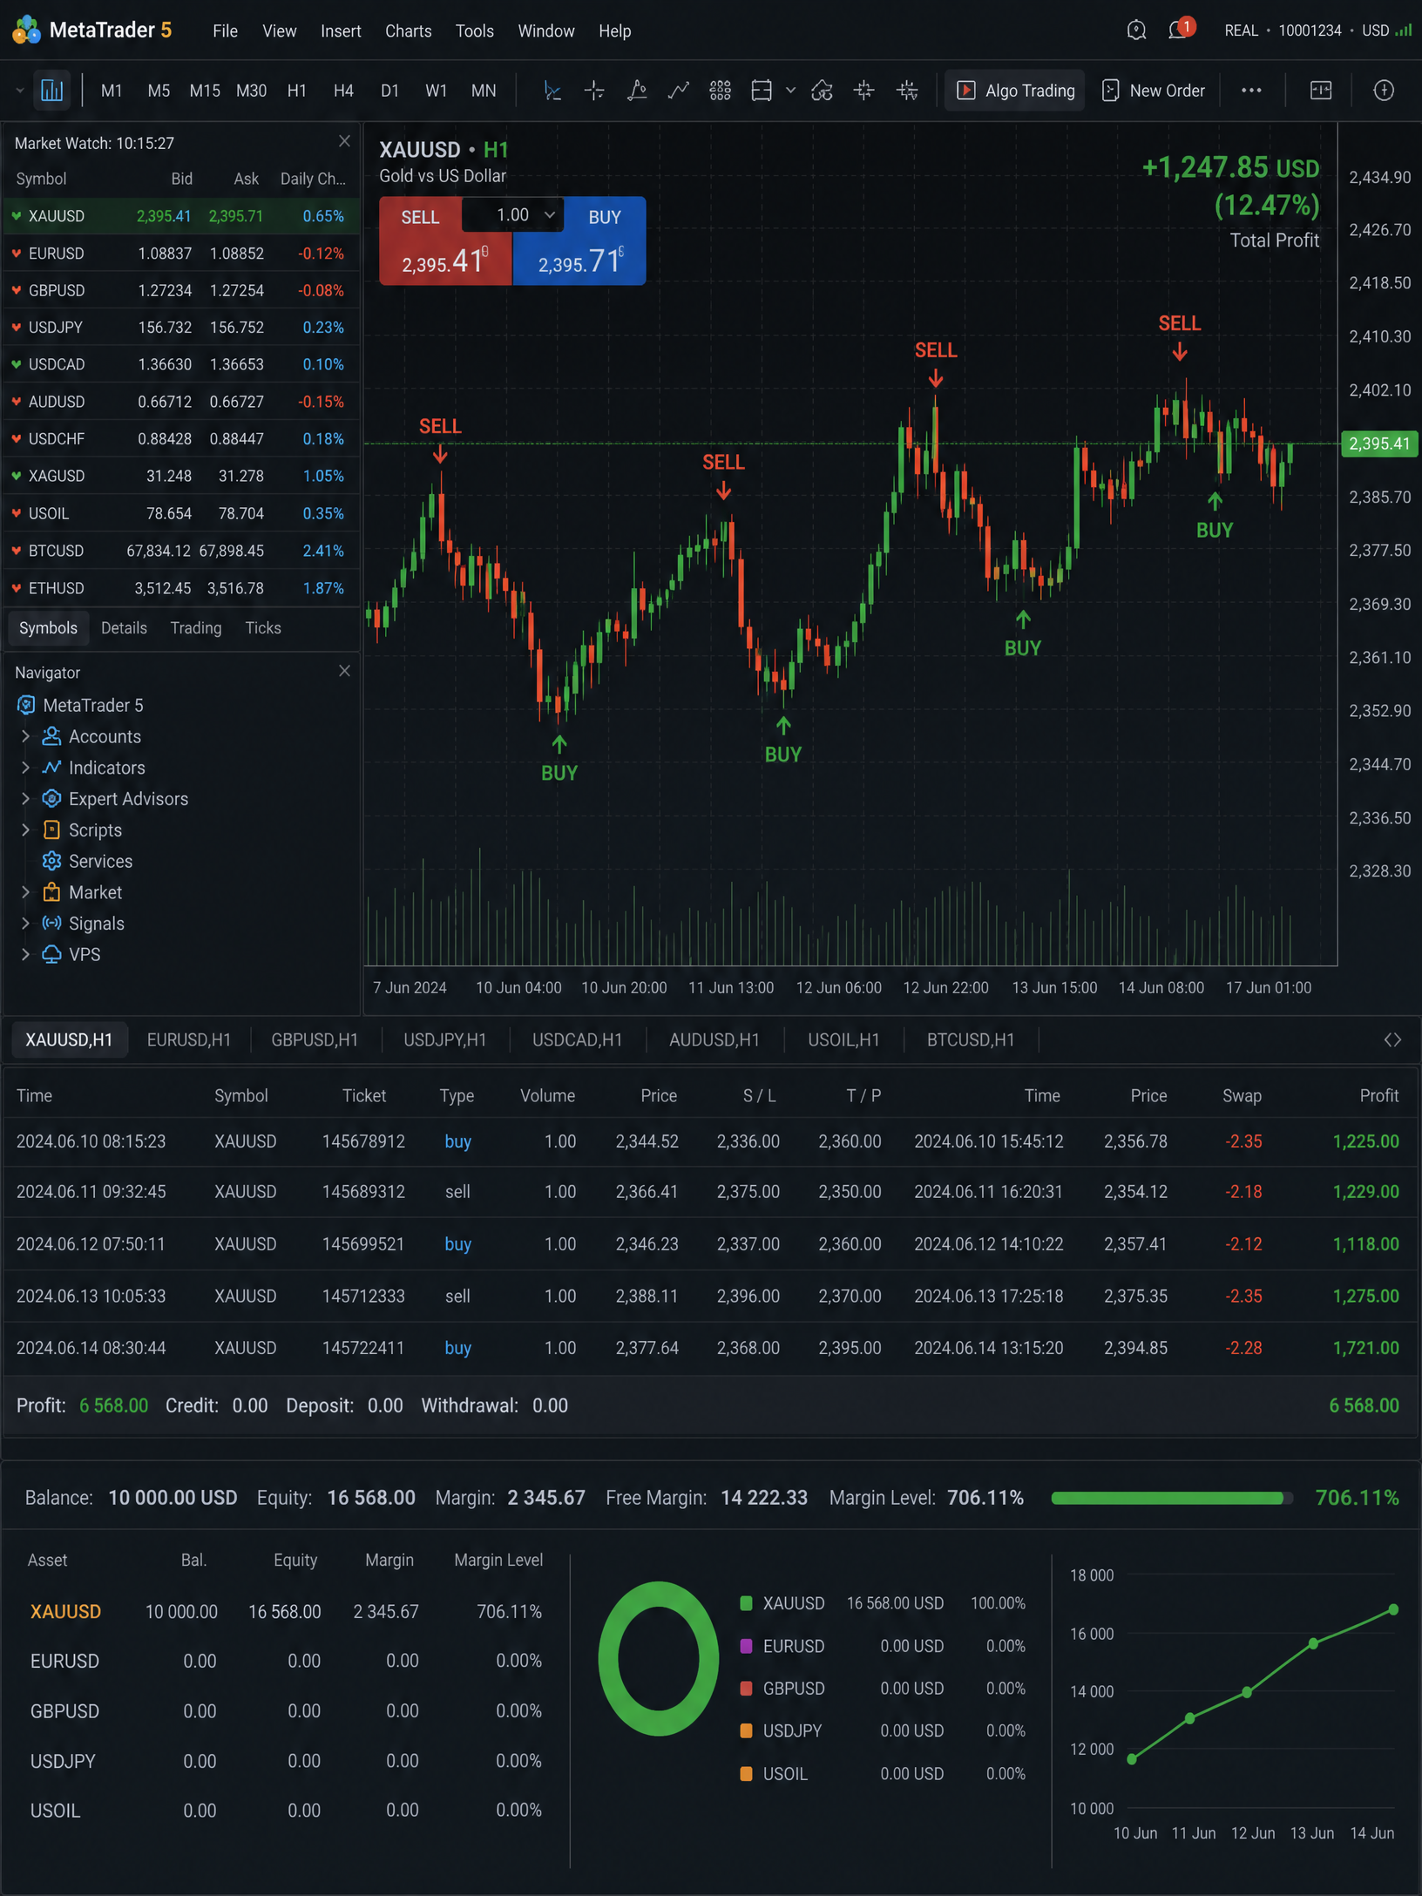The height and width of the screenshot is (1896, 1422).
Task: Click the New Order button
Action: click(x=1154, y=91)
